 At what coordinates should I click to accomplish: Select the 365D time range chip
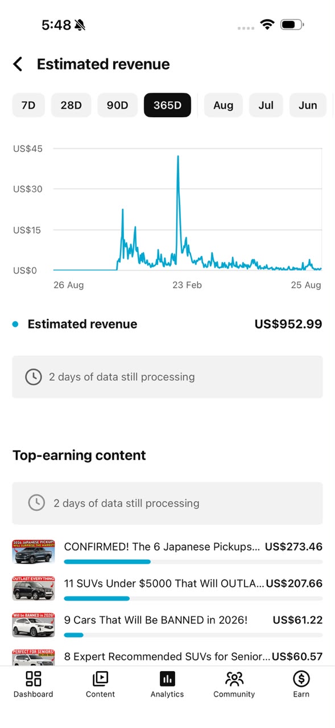pos(167,105)
